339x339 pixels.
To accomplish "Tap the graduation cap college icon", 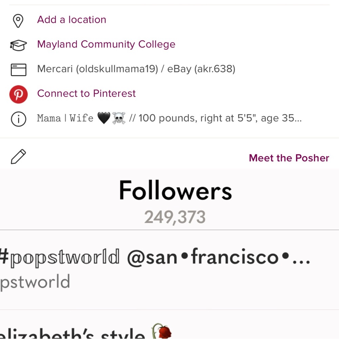I will 18,45.
